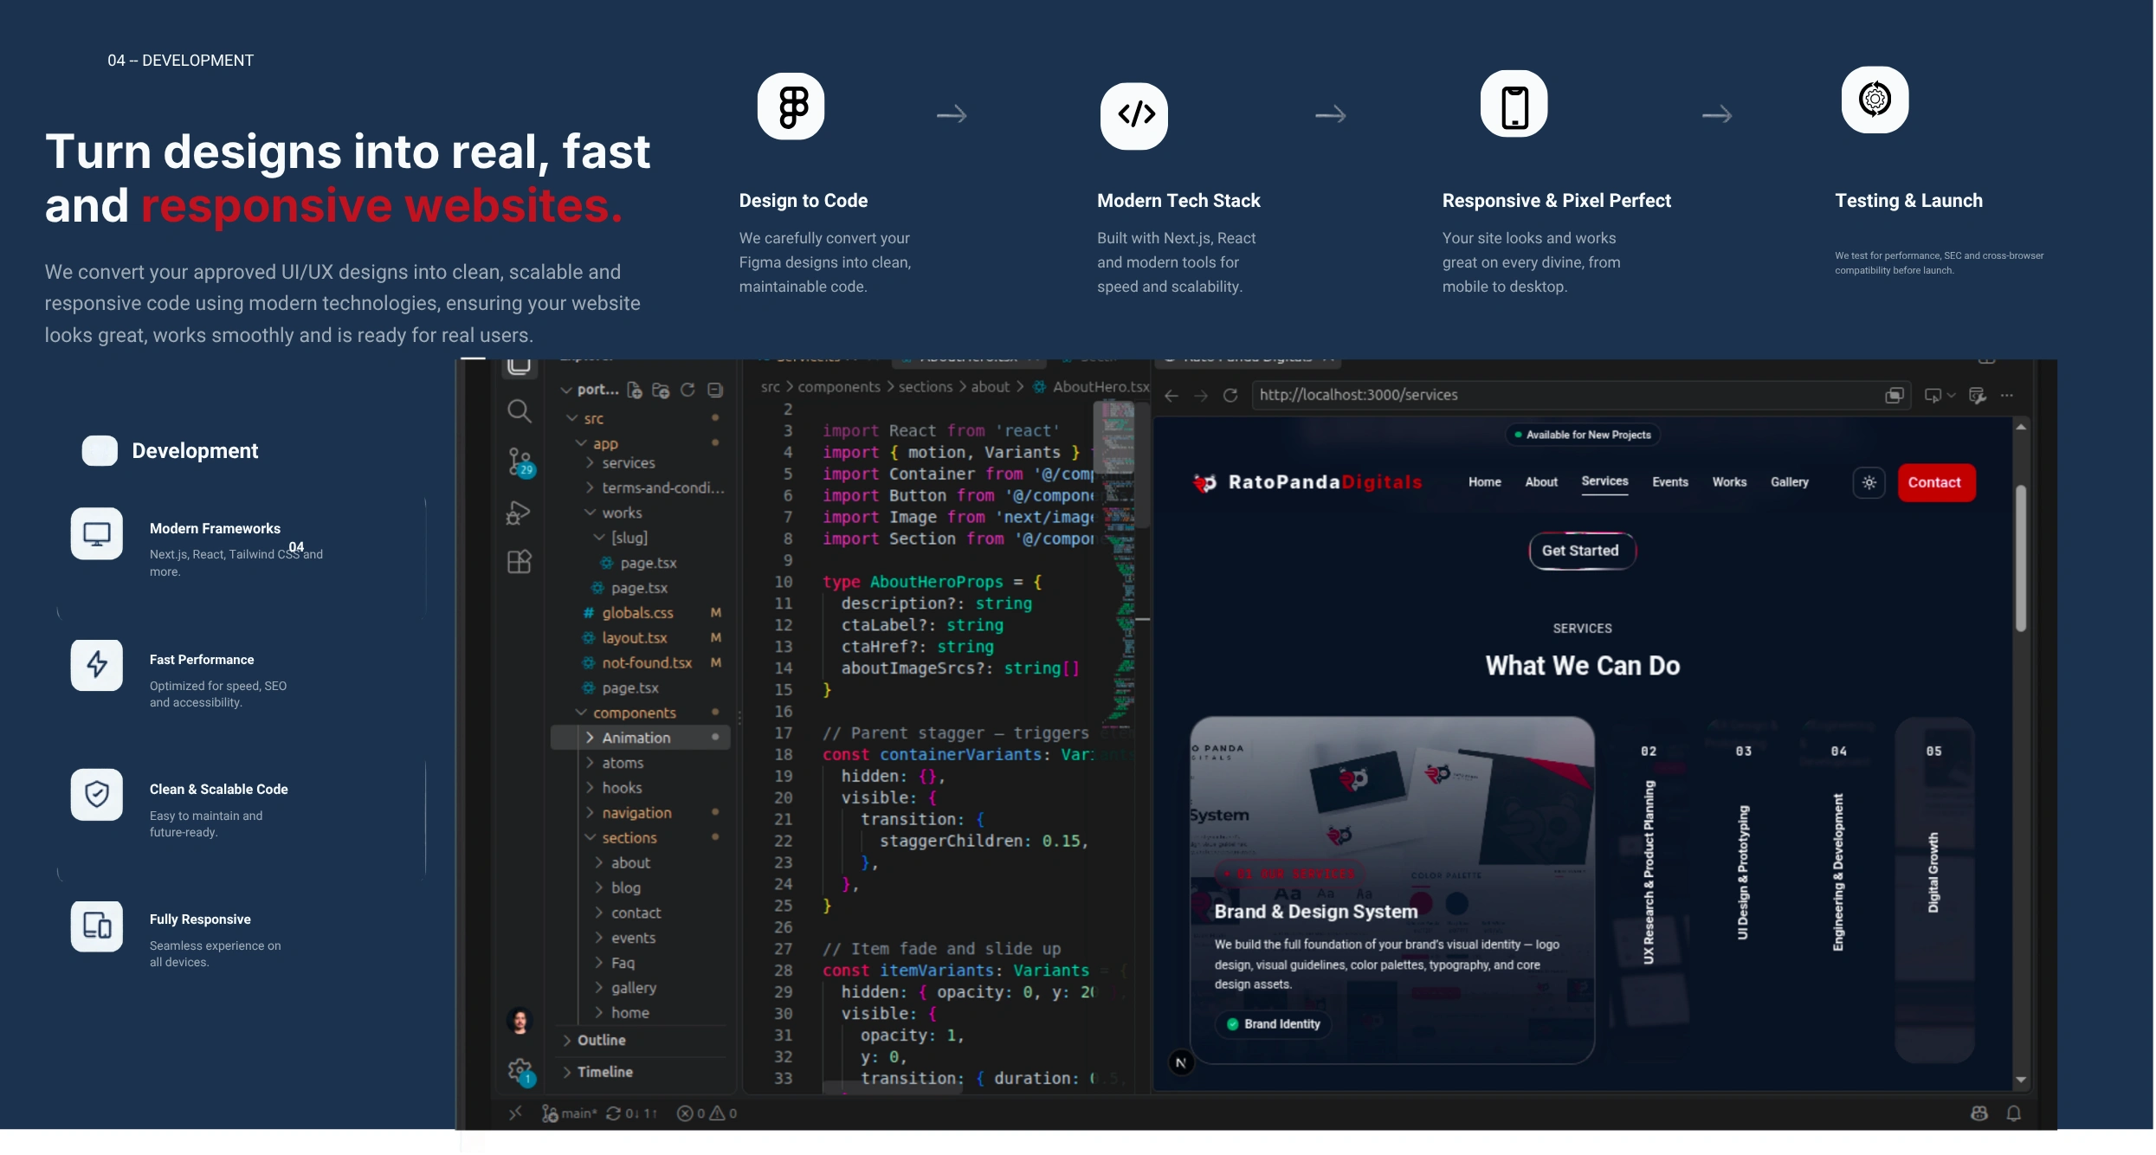Image resolution: width=2156 pixels, height=1155 pixels.
Task: Open the About nav item
Action: 1541,482
